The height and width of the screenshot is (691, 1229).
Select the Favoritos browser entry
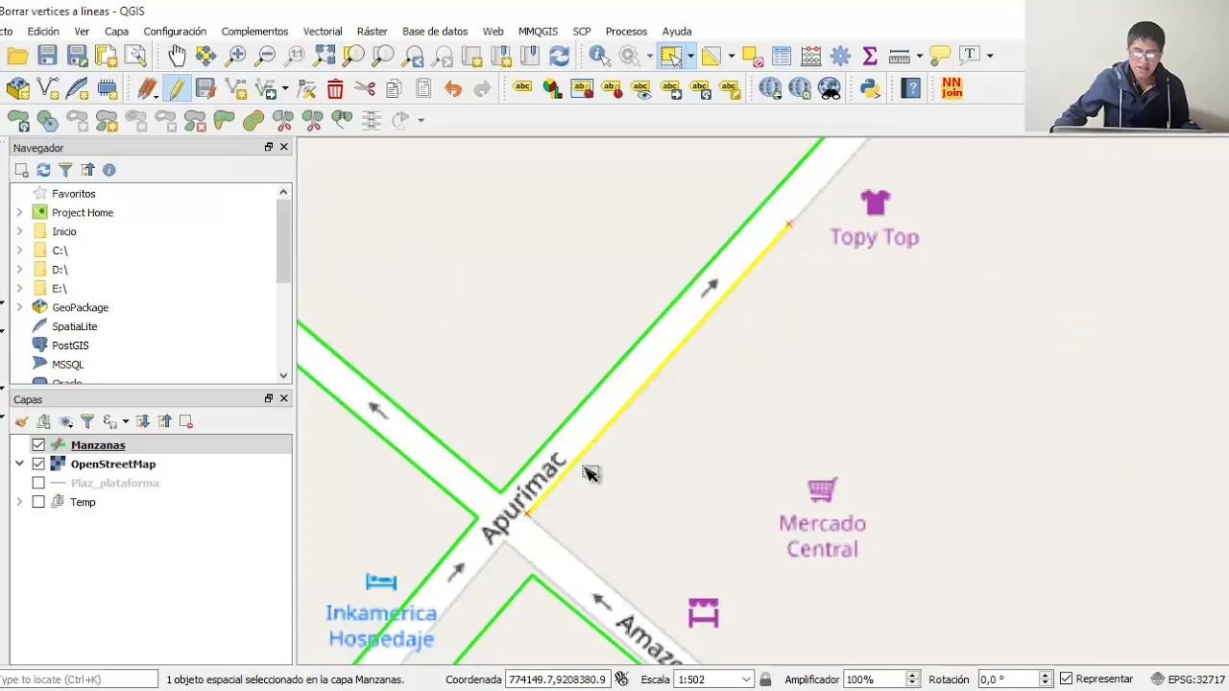coord(74,194)
